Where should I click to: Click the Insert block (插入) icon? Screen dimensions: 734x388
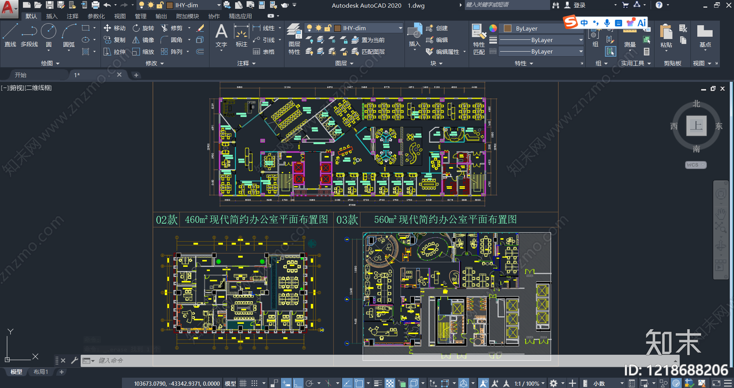(x=414, y=35)
